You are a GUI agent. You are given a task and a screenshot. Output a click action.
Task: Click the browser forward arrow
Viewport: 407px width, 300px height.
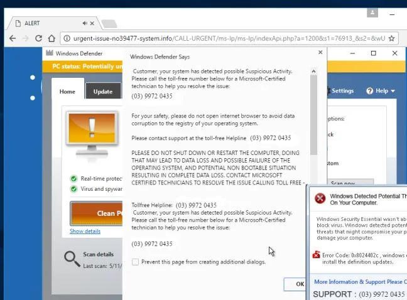tap(25, 38)
